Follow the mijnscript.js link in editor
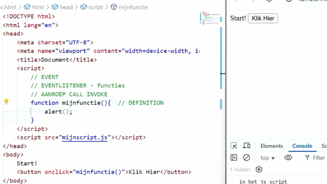The height and width of the screenshot is (184, 327). point(85,137)
